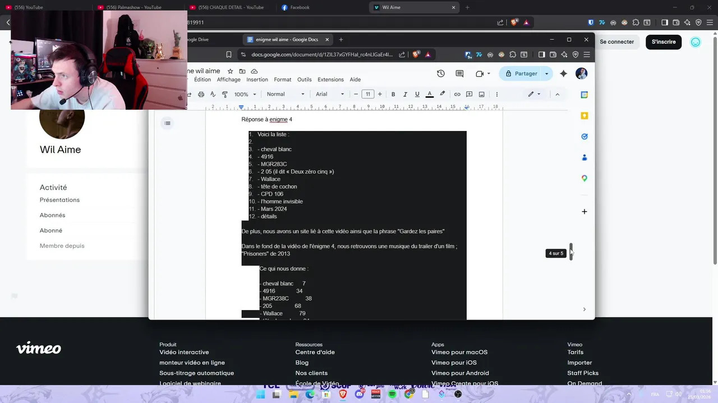The image size is (718, 403).
Task: Toggle italic formatting in Docs toolbar
Action: tap(405, 94)
